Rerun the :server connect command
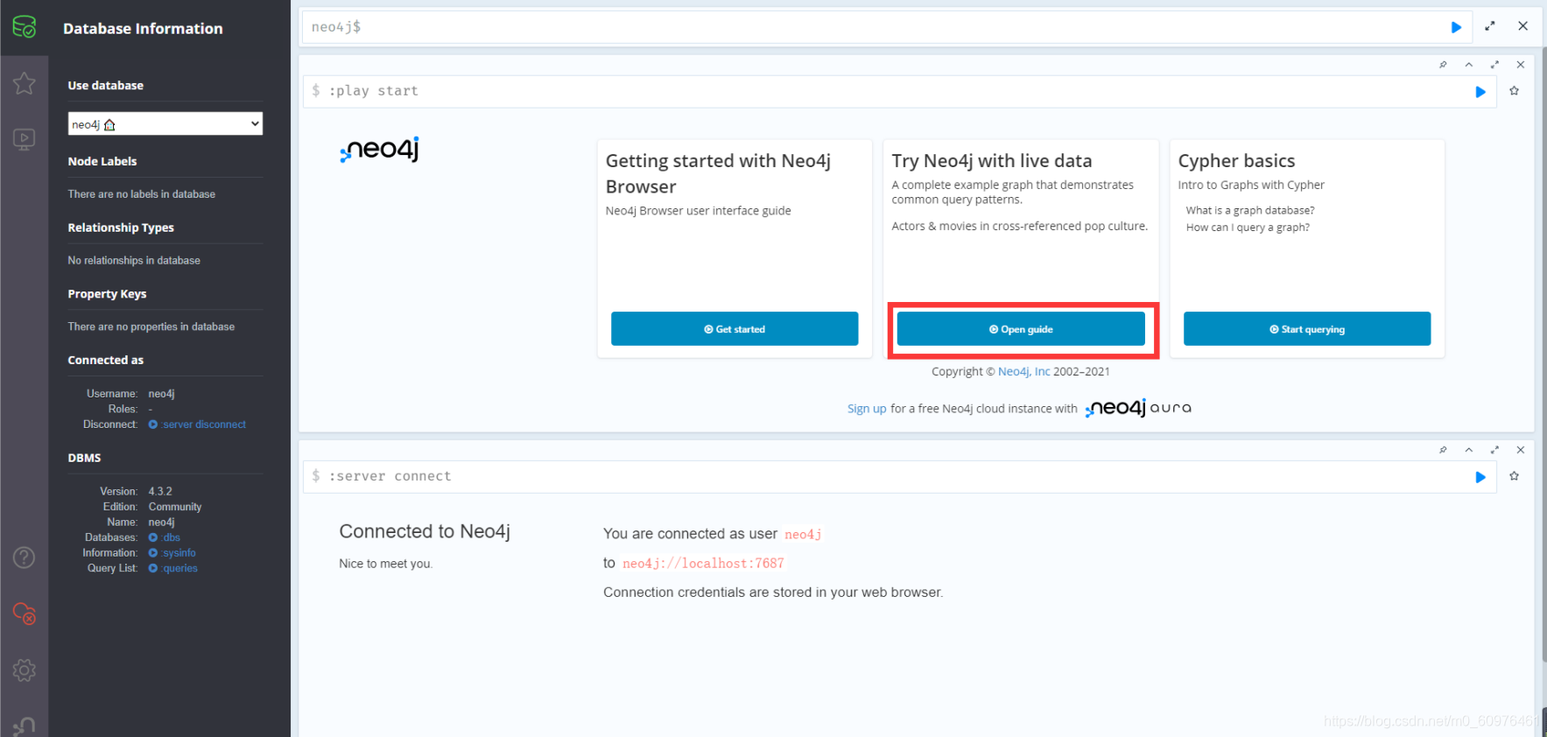This screenshot has height=737, width=1547. 1480,477
